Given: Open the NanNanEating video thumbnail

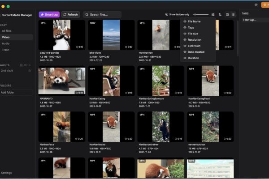Looking at the screenshot, I should pos(111,81).
